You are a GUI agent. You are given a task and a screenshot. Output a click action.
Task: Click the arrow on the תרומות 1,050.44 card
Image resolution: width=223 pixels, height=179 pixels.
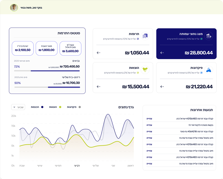click(x=99, y=53)
